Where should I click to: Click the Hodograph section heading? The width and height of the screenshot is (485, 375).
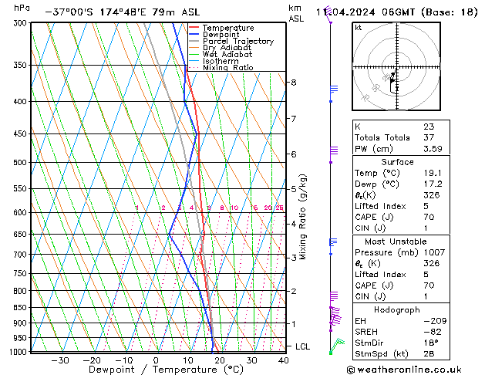click(397, 309)
